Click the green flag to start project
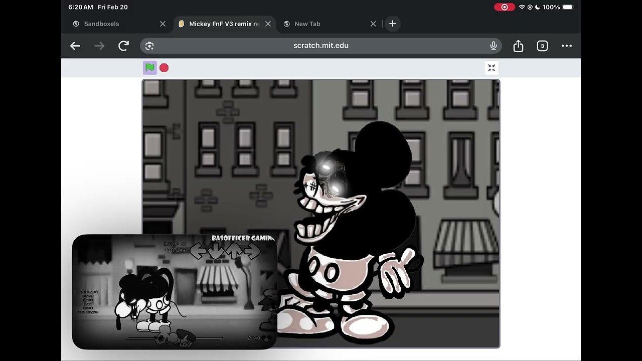This screenshot has width=642, height=361. coord(149,68)
